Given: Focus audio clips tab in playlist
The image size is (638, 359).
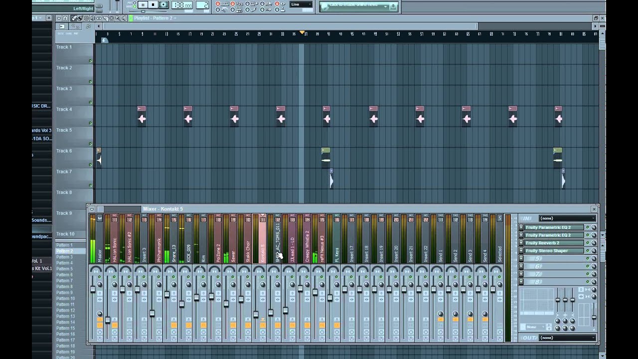Looking at the screenshot, I should pyautogui.click(x=62, y=26).
